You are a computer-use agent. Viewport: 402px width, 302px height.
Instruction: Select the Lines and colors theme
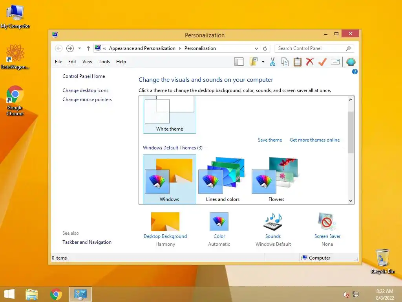click(x=223, y=179)
